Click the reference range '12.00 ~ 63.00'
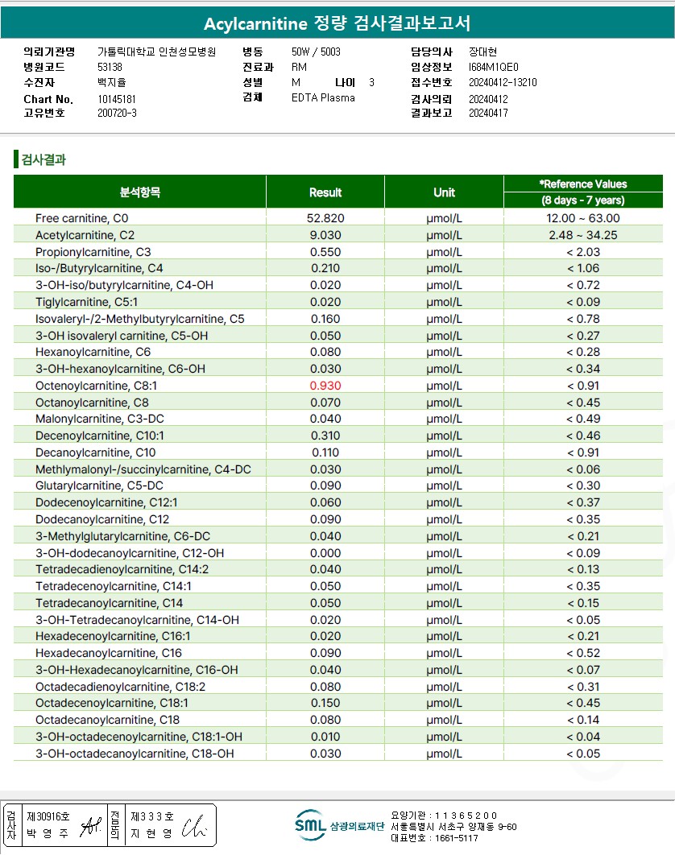This screenshot has height=855, width=675. click(x=583, y=218)
